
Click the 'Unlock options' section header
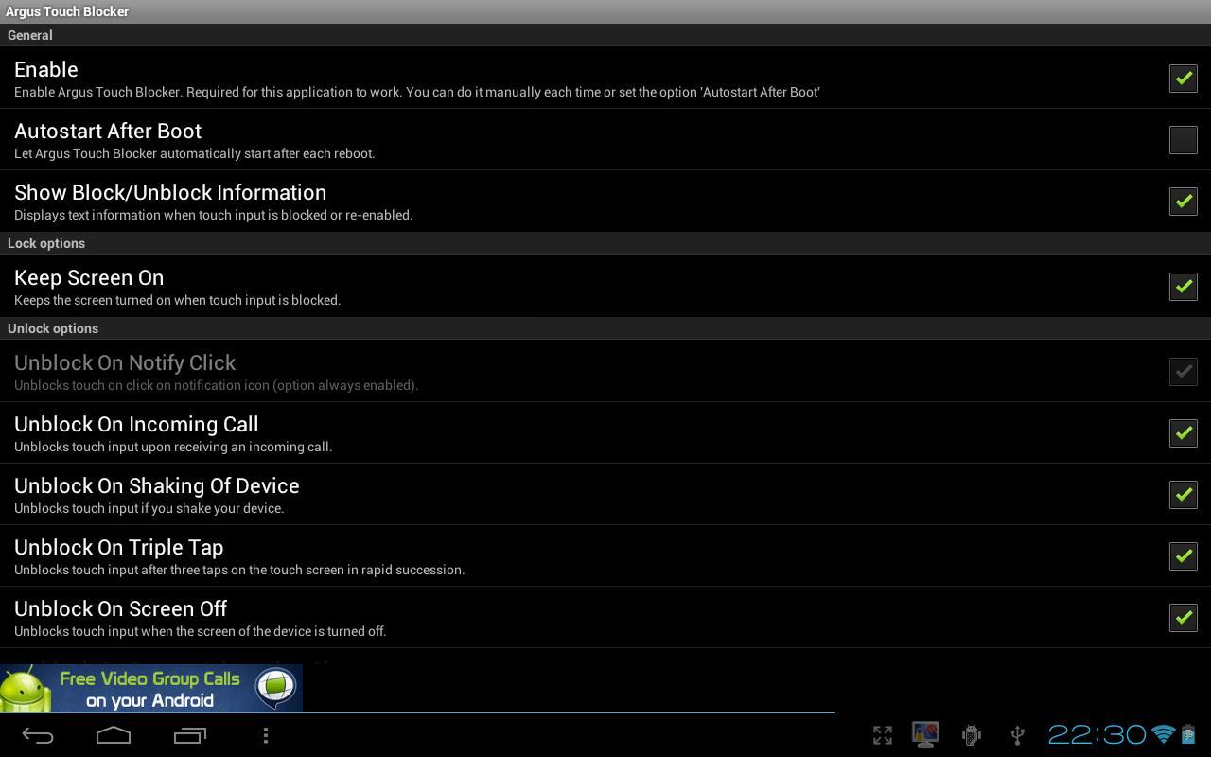[53, 328]
